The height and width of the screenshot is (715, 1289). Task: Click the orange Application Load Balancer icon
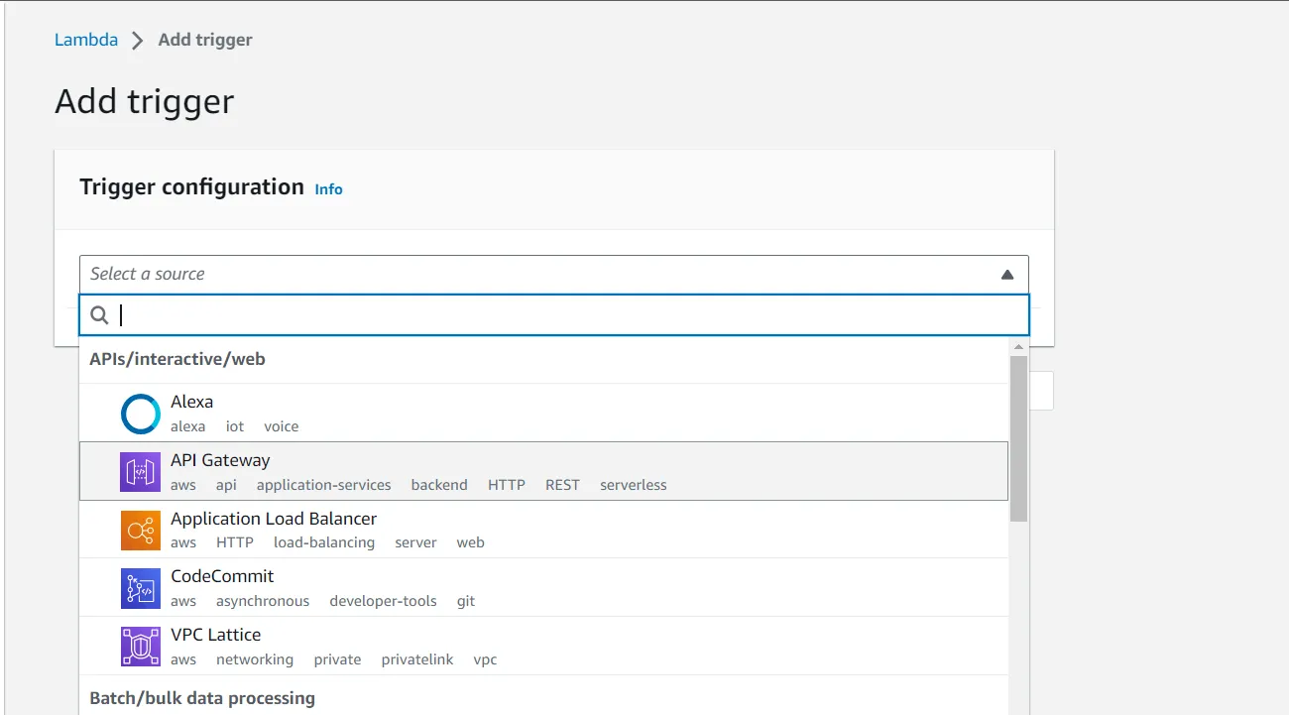[140, 531]
